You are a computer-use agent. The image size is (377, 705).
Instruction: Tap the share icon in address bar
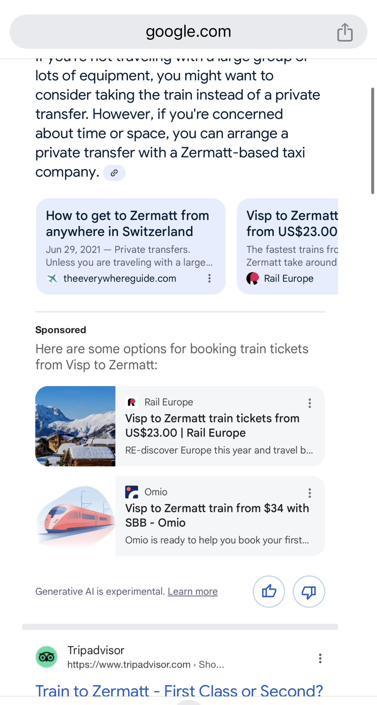(x=345, y=32)
